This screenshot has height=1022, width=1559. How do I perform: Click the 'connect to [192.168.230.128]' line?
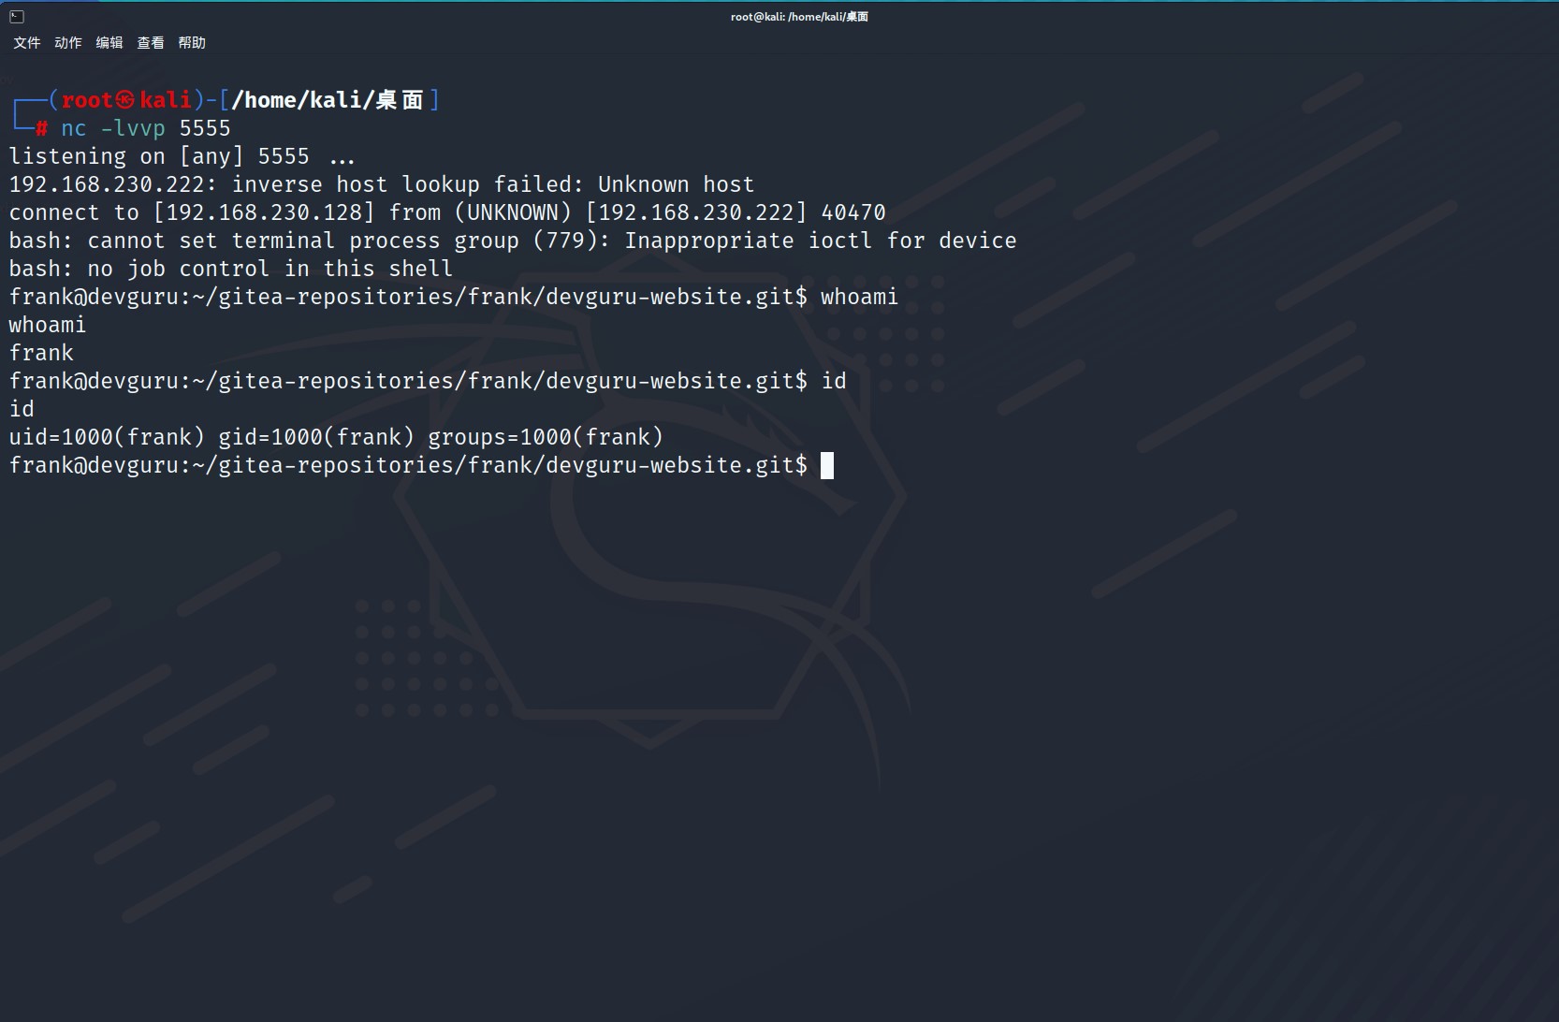[x=447, y=212]
